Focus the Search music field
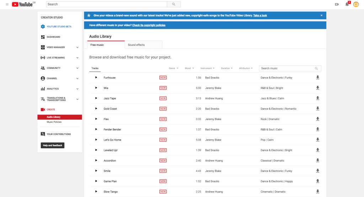 [290, 68]
